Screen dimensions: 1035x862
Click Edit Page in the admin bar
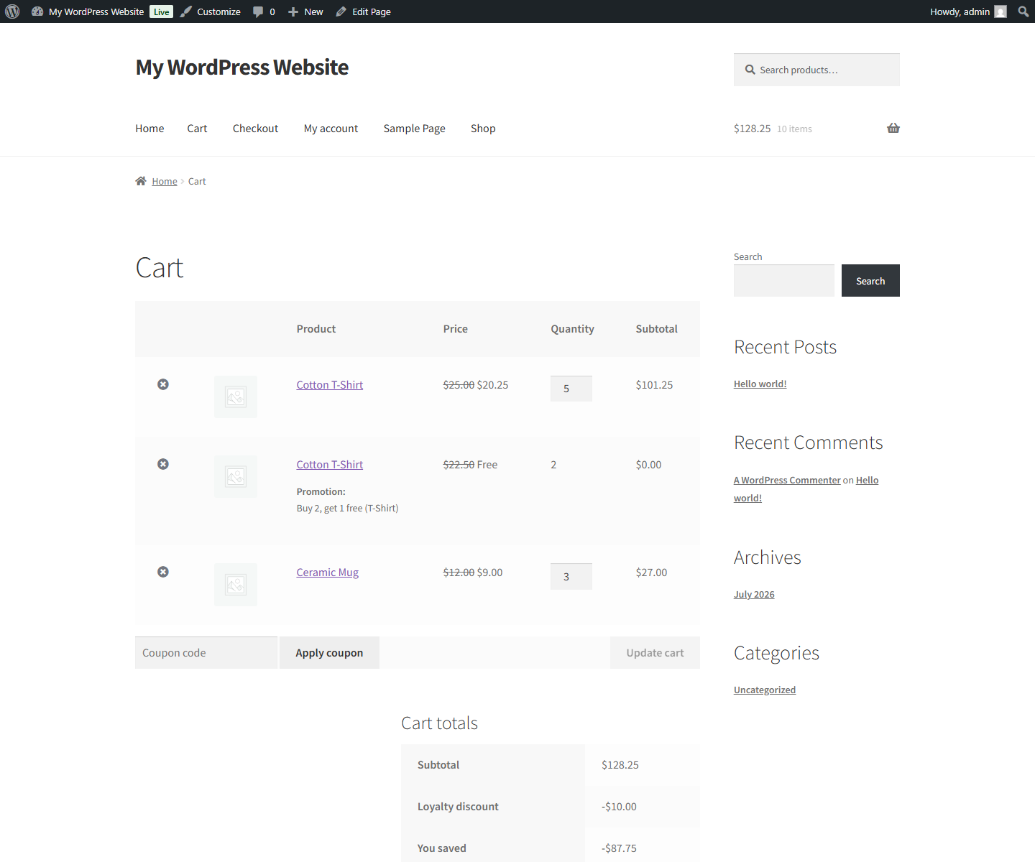pyautogui.click(x=372, y=11)
